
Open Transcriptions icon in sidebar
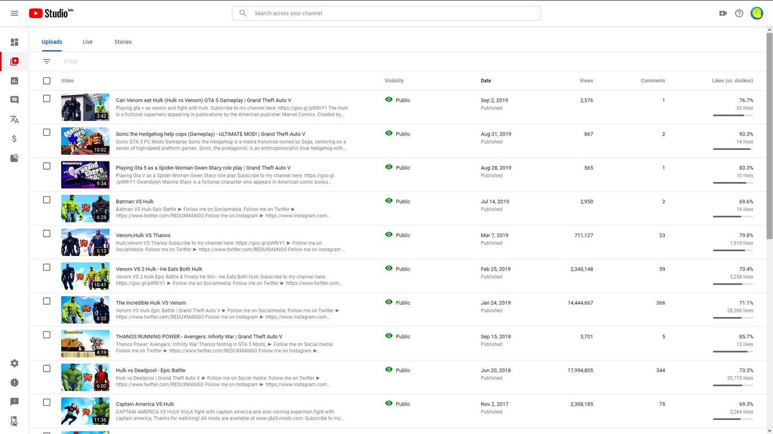point(14,120)
